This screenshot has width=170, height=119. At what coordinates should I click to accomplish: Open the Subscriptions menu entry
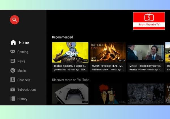pos(27,90)
